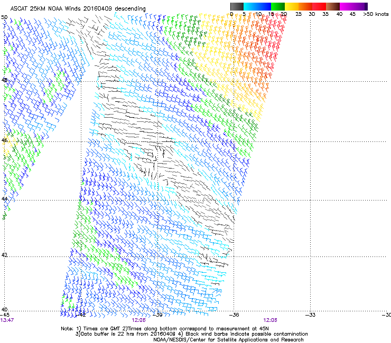Click the purple '12:08' time near -36
Viewport: 391px width, 343px height.
(271, 320)
